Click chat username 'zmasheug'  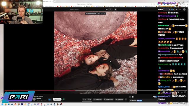pyautogui.click(x=165, y=45)
